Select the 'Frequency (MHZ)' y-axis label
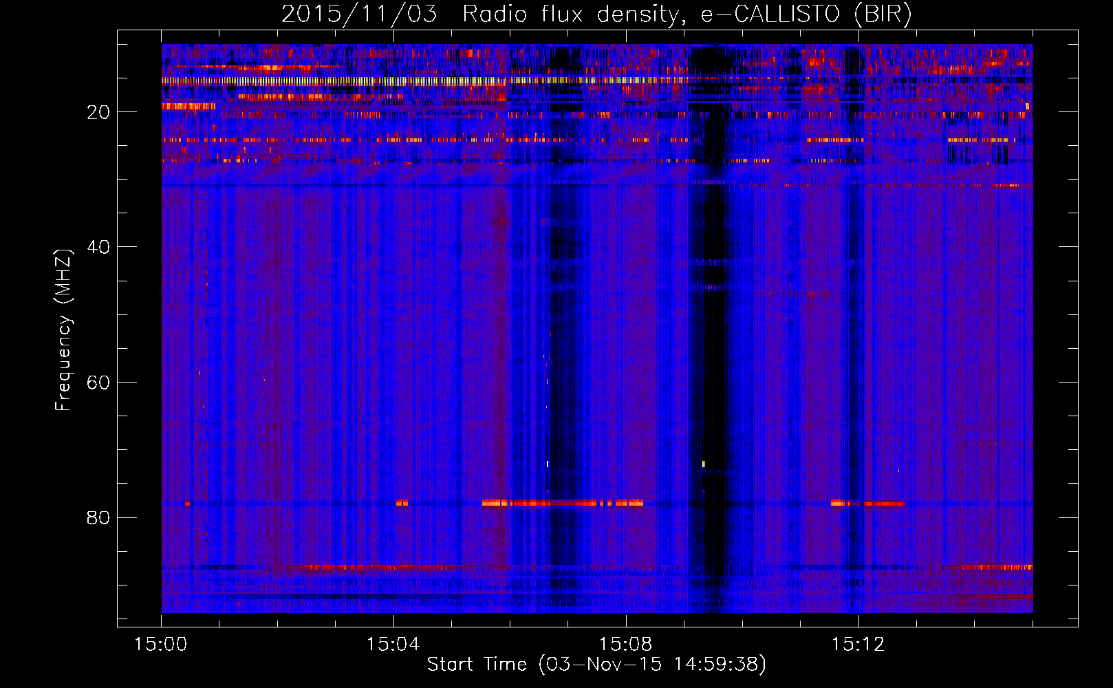 tap(63, 330)
